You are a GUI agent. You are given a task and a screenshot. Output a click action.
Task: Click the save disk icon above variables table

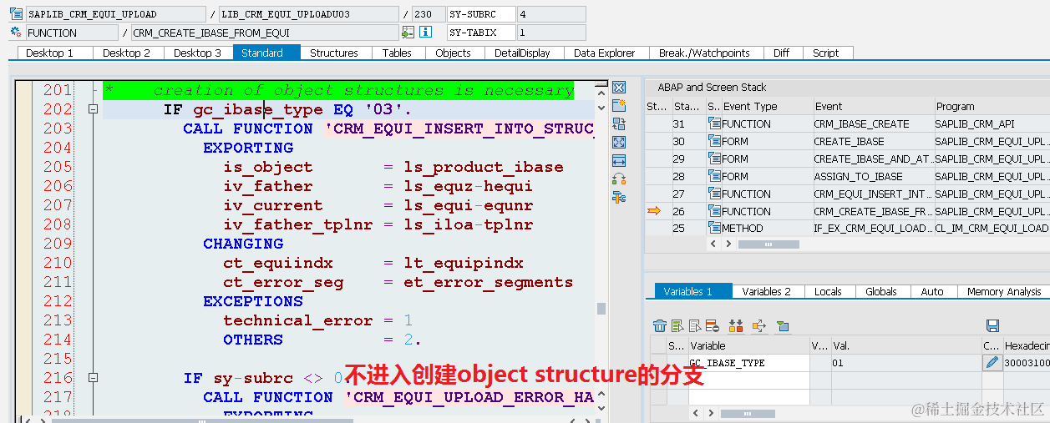click(x=992, y=325)
